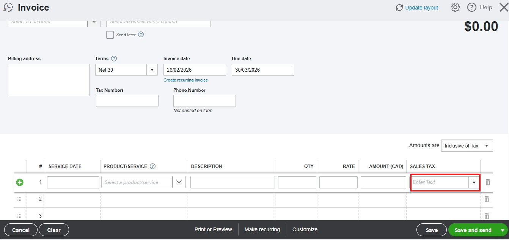Click the Terms help info icon

pyautogui.click(x=114, y=59)
